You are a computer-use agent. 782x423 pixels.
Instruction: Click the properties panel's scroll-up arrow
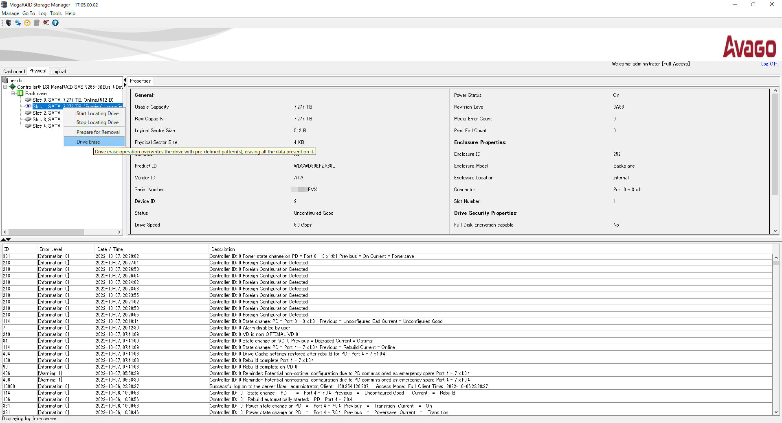click(775, 90)
